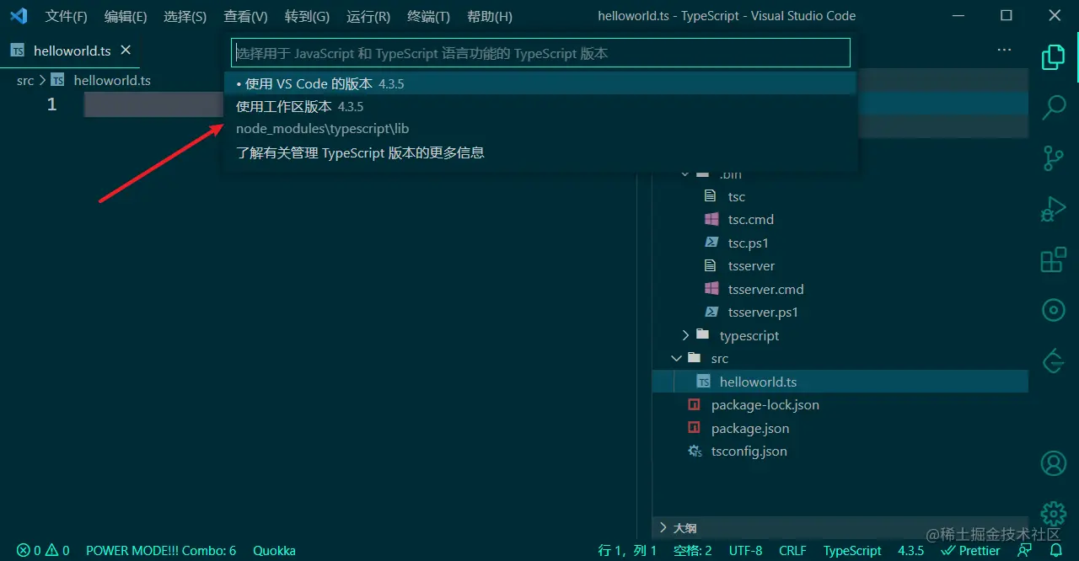
Task: Open the Manage gear icon
Action: (1054, 513)
